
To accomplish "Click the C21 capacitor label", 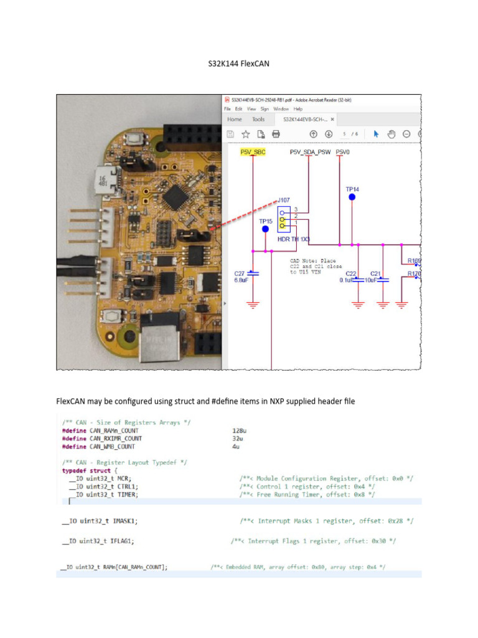I will (x=375, y=274).
